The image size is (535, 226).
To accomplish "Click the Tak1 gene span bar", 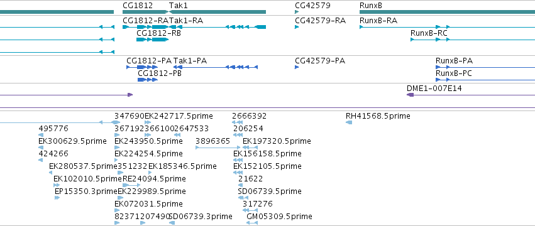I will [x=218, y=12].
